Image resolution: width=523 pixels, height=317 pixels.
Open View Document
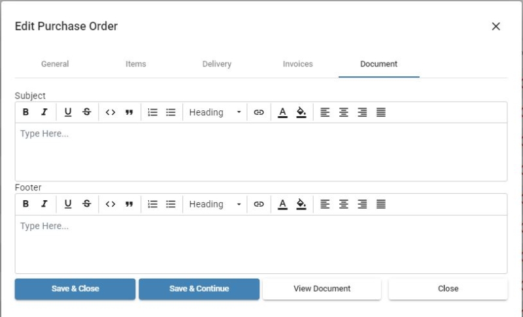[x=322, y=289]
